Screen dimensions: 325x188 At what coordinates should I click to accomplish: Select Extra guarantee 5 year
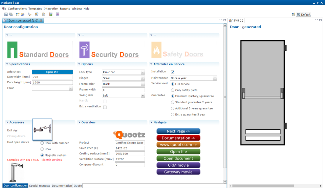[x=173, y=114]
